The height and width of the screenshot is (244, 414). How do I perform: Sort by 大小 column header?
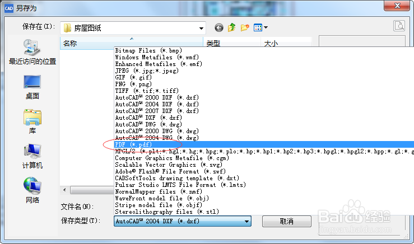coord(286,43)
